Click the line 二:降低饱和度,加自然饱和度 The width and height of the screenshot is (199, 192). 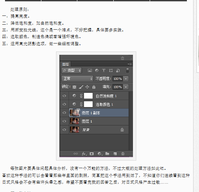(x=33, y=23)
